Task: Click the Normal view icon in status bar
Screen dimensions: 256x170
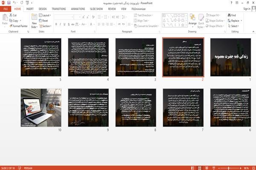Action: 193,168
